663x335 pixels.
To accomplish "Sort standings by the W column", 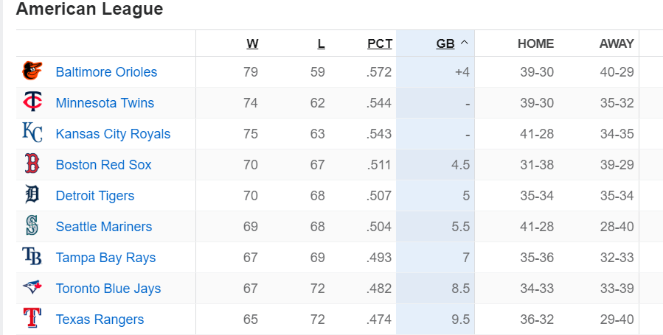I will pyautogui.click(x=252, y=43).
